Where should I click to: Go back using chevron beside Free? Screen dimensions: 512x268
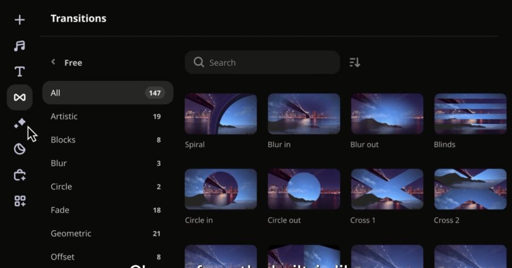(x=53, y=62)
